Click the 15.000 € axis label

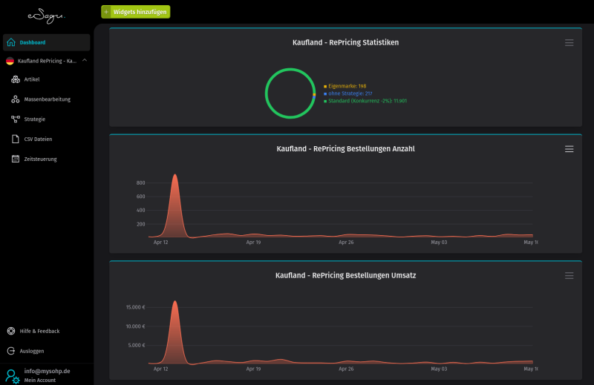[x=136, y=307]
